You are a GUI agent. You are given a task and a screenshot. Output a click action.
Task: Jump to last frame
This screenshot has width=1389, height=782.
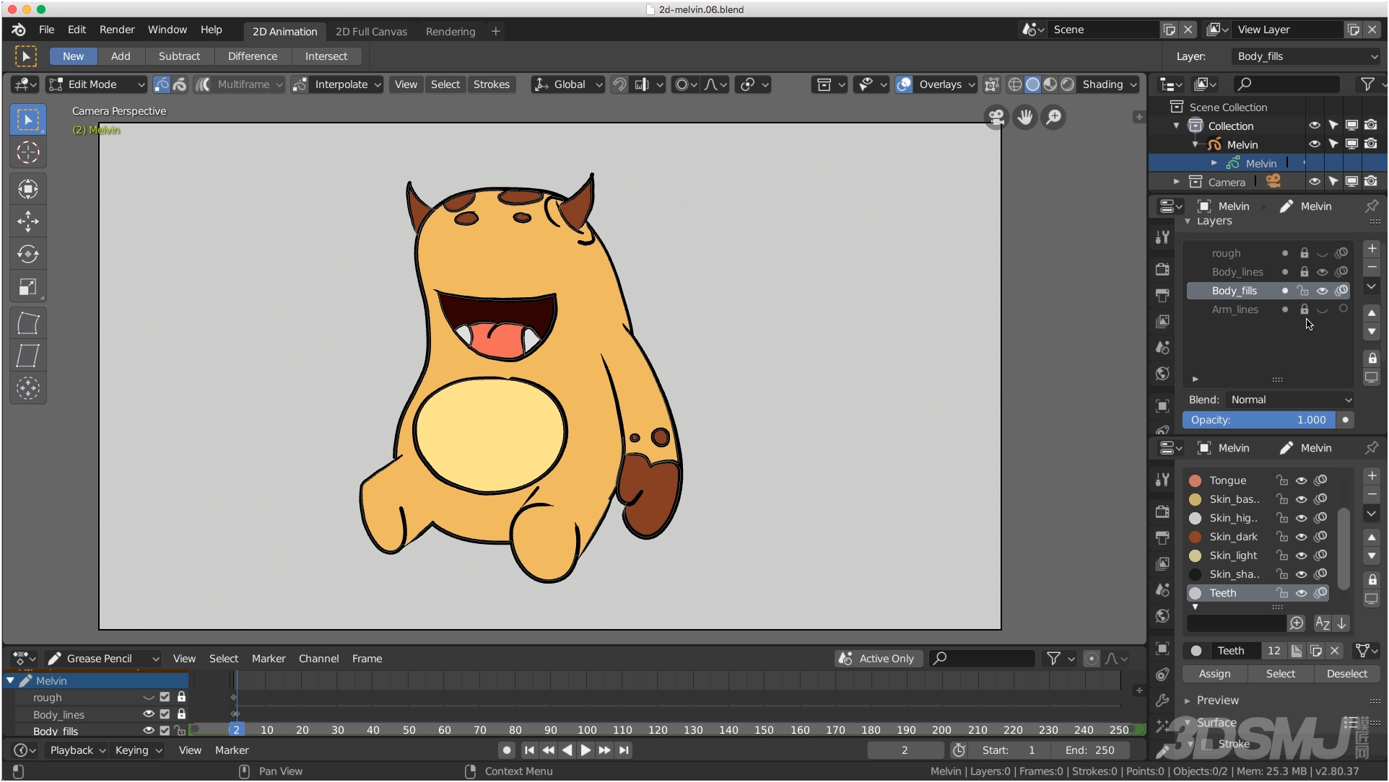point(624,750)
